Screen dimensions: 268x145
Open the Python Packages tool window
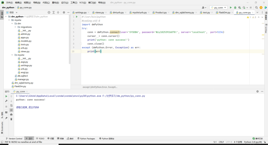86,139
